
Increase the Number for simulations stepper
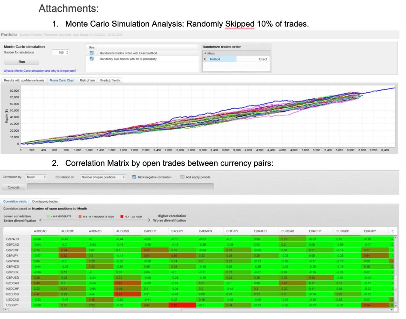67,51
